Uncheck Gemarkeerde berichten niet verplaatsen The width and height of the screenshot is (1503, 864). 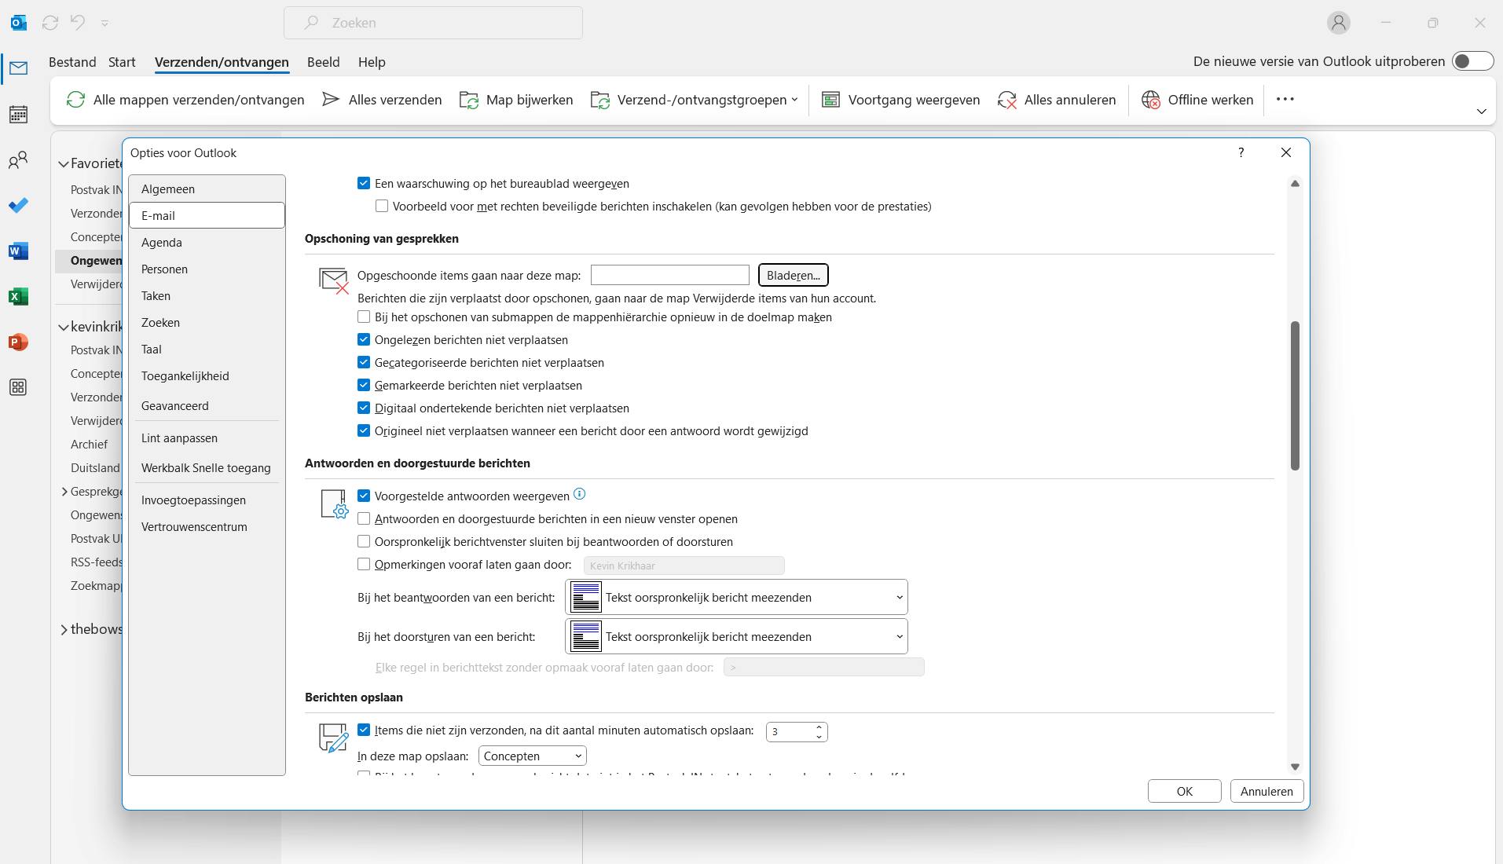tap(364, 385)
